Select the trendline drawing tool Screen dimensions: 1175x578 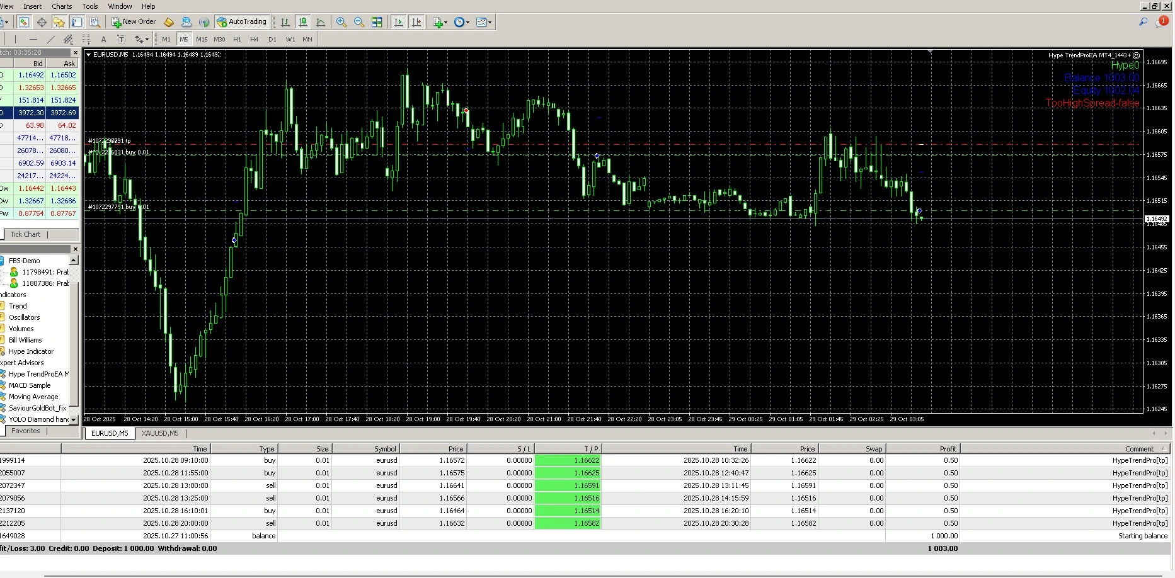click(x=51, y=39)
